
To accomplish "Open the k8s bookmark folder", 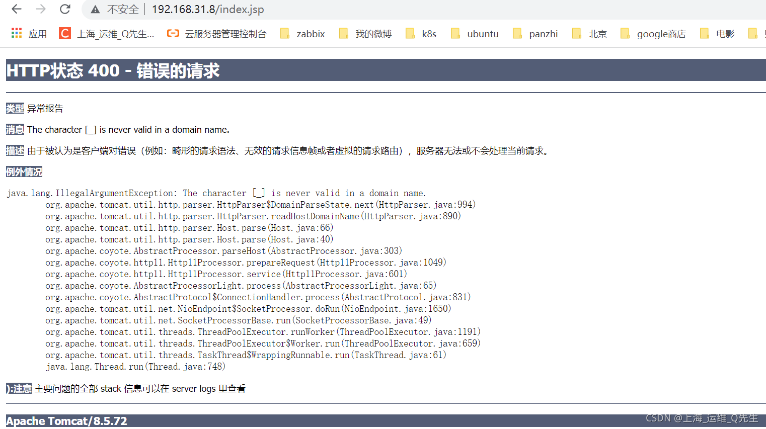I will tap(421, 34).
